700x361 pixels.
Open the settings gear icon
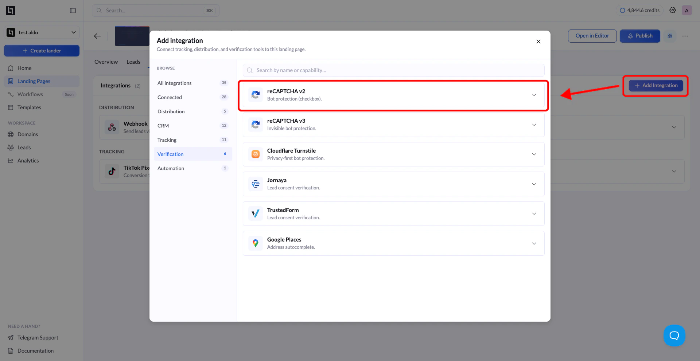pos(673,10)
